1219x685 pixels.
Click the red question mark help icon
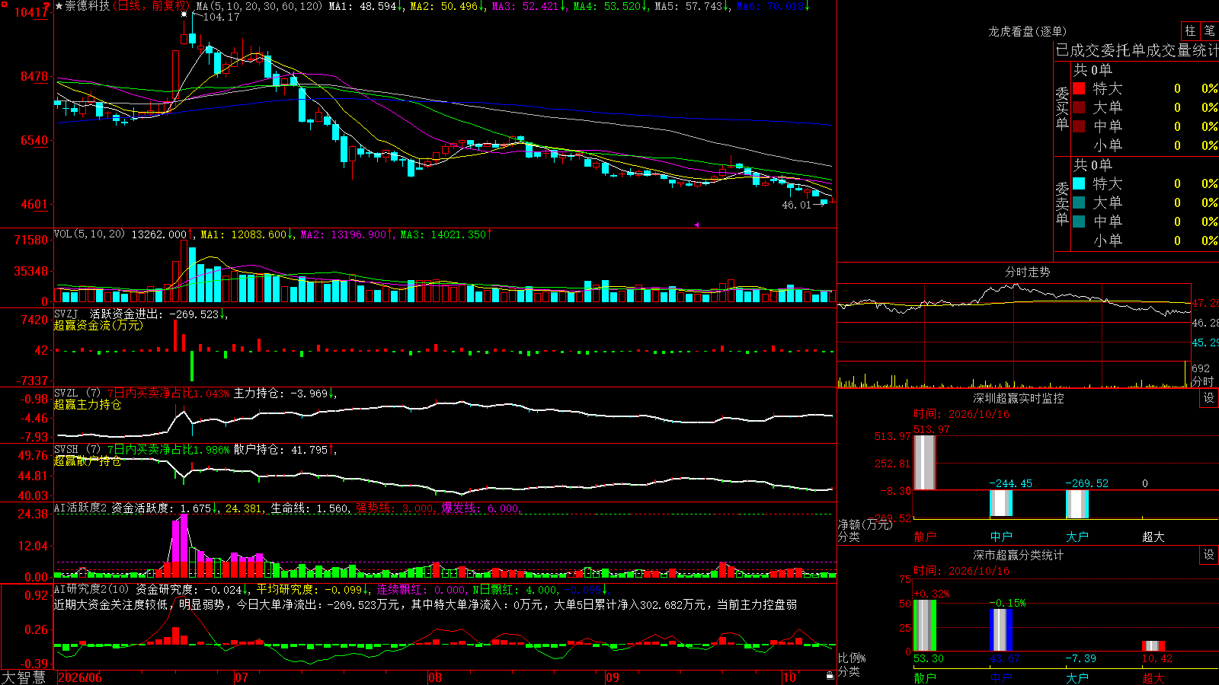[47, 6]
